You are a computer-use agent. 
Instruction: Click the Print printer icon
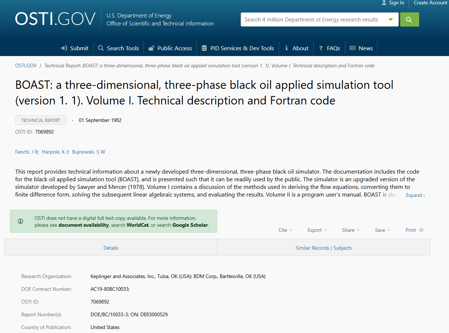coord(421,230)
